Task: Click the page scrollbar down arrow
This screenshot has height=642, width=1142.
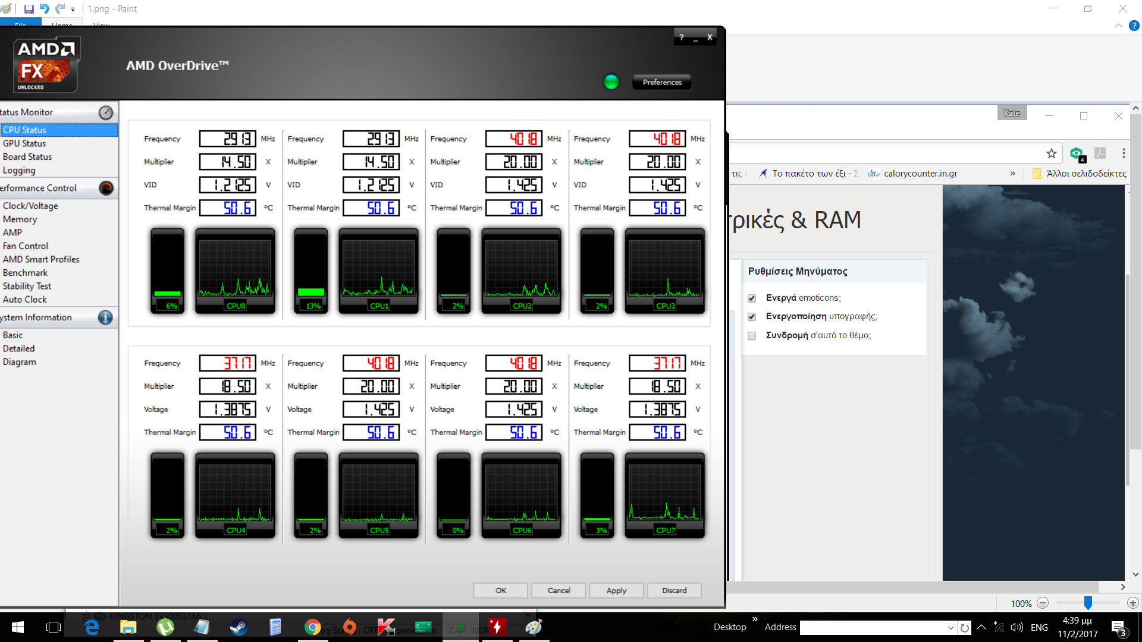Action: 1135,574
